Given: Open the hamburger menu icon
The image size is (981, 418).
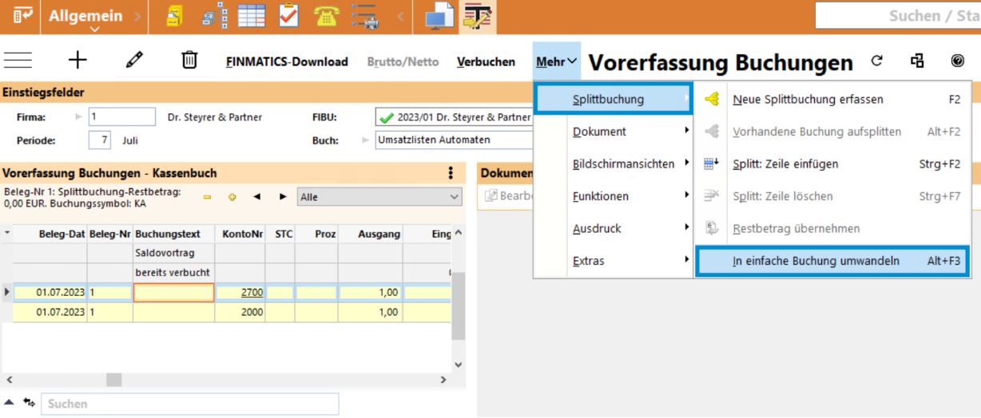Looking at the screenshot, I should click(x=18, y=61).
